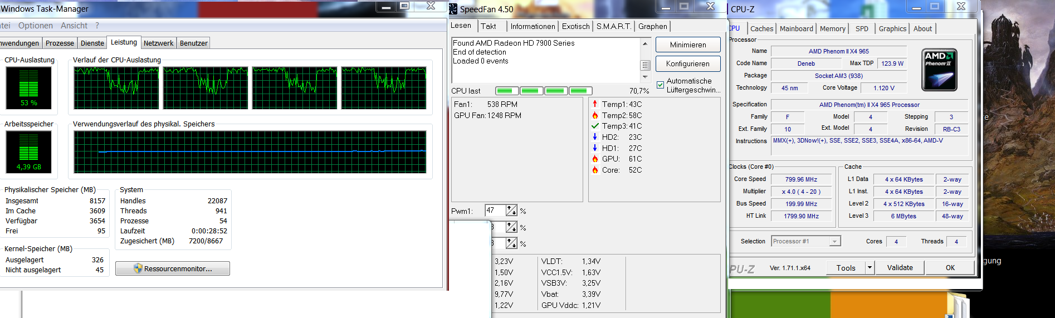Viewport: 1055px width, 318px height.
Task: Click 'Found AMD Radeon HD 7900 Series' log line
Action: pyautogui.click(x=514, y=43)
